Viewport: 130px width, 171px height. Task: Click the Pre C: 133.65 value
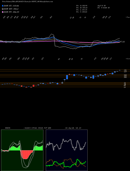pyautogui.click(x=82, y=12)
